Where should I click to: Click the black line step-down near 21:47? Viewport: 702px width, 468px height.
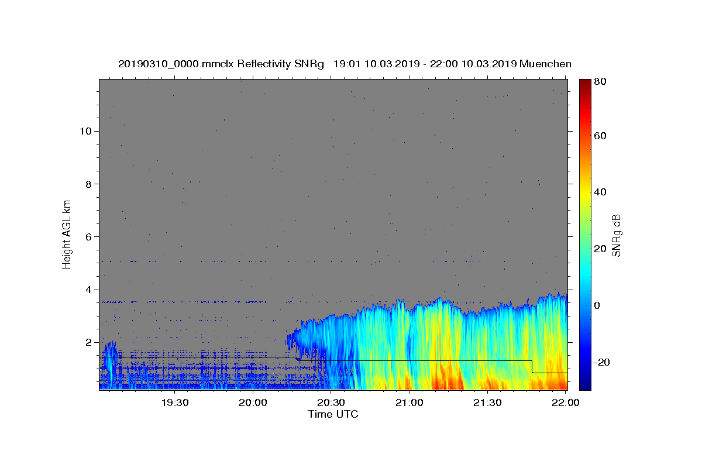[532, 367]
